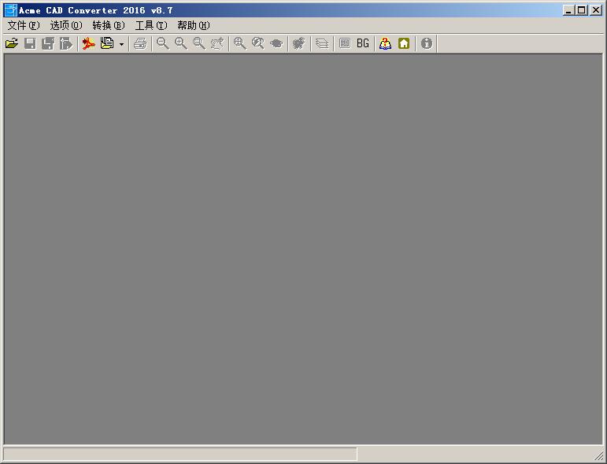Image resolution: width=607 pixels, height=464 pixels.
Task: Click the grid square icon
Action: click(345, 43)
